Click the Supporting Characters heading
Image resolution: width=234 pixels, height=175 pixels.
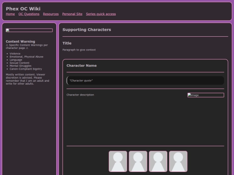(x=87, y=30)
